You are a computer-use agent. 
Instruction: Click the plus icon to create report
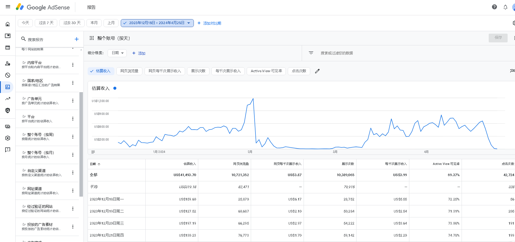click(x=77, y=39)
